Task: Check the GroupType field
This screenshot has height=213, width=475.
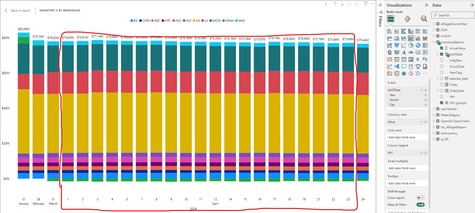Action: pos(442,66)
